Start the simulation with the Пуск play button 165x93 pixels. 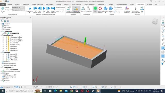point(44,9)
